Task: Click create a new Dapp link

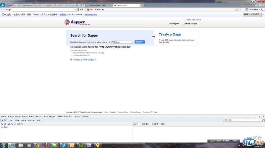Action: [85, 60]
